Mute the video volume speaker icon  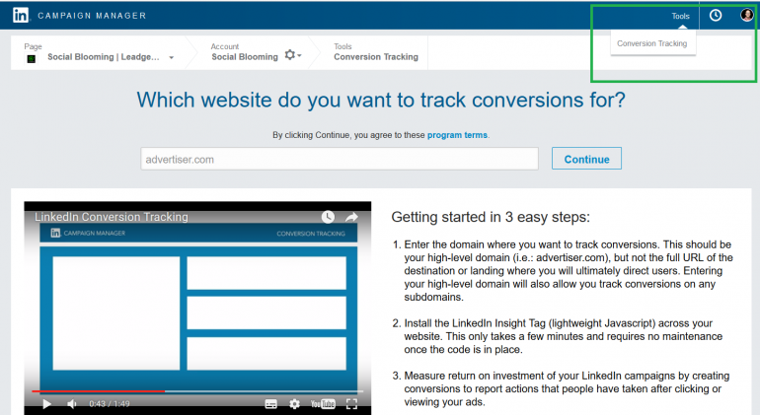pos(72,404)
